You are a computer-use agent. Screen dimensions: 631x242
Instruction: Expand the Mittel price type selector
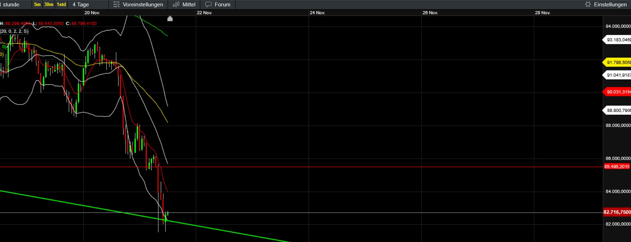189,5
